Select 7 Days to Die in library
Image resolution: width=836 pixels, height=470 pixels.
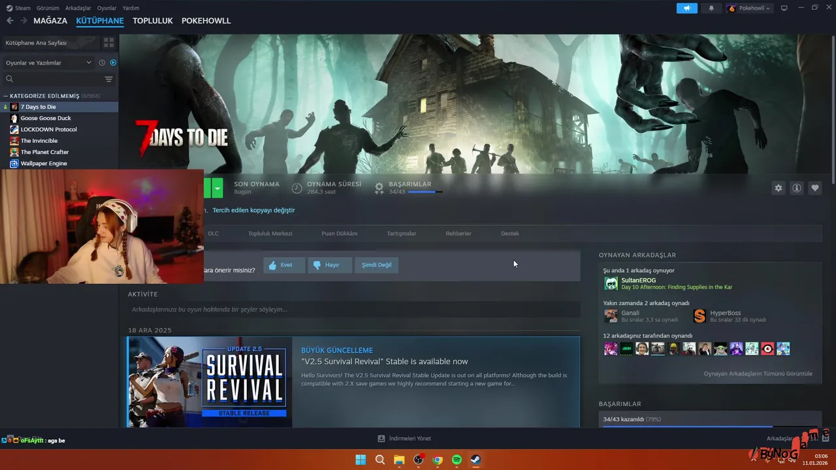click(x=59, y=107)
